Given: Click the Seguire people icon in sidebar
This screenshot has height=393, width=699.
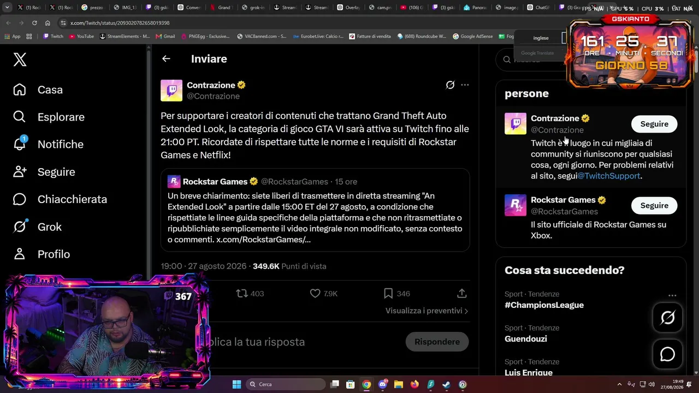Looking at the screenshot, I should (x=20, y=171).
